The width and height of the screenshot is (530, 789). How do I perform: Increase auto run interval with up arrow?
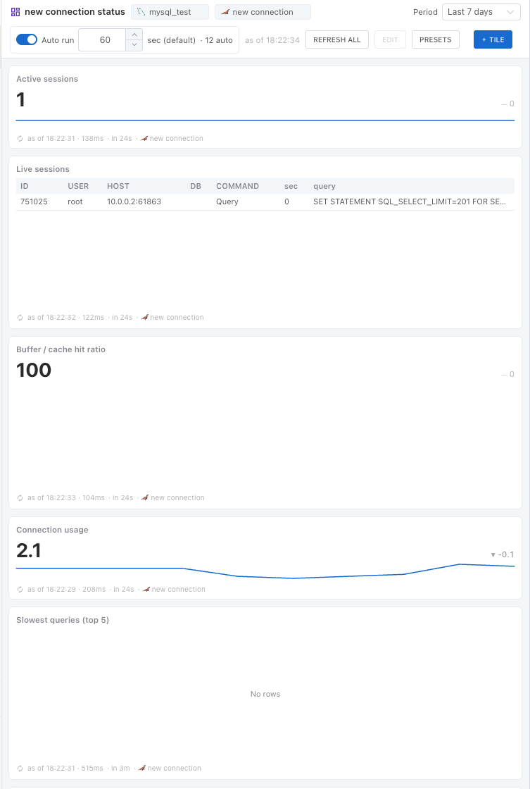tap(134, 35)
